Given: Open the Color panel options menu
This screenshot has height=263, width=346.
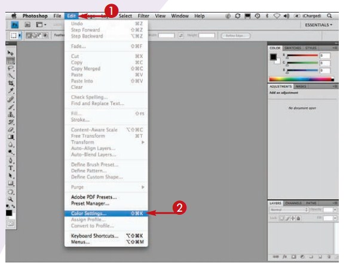Looking at the screenshot, I should [335, 48].
